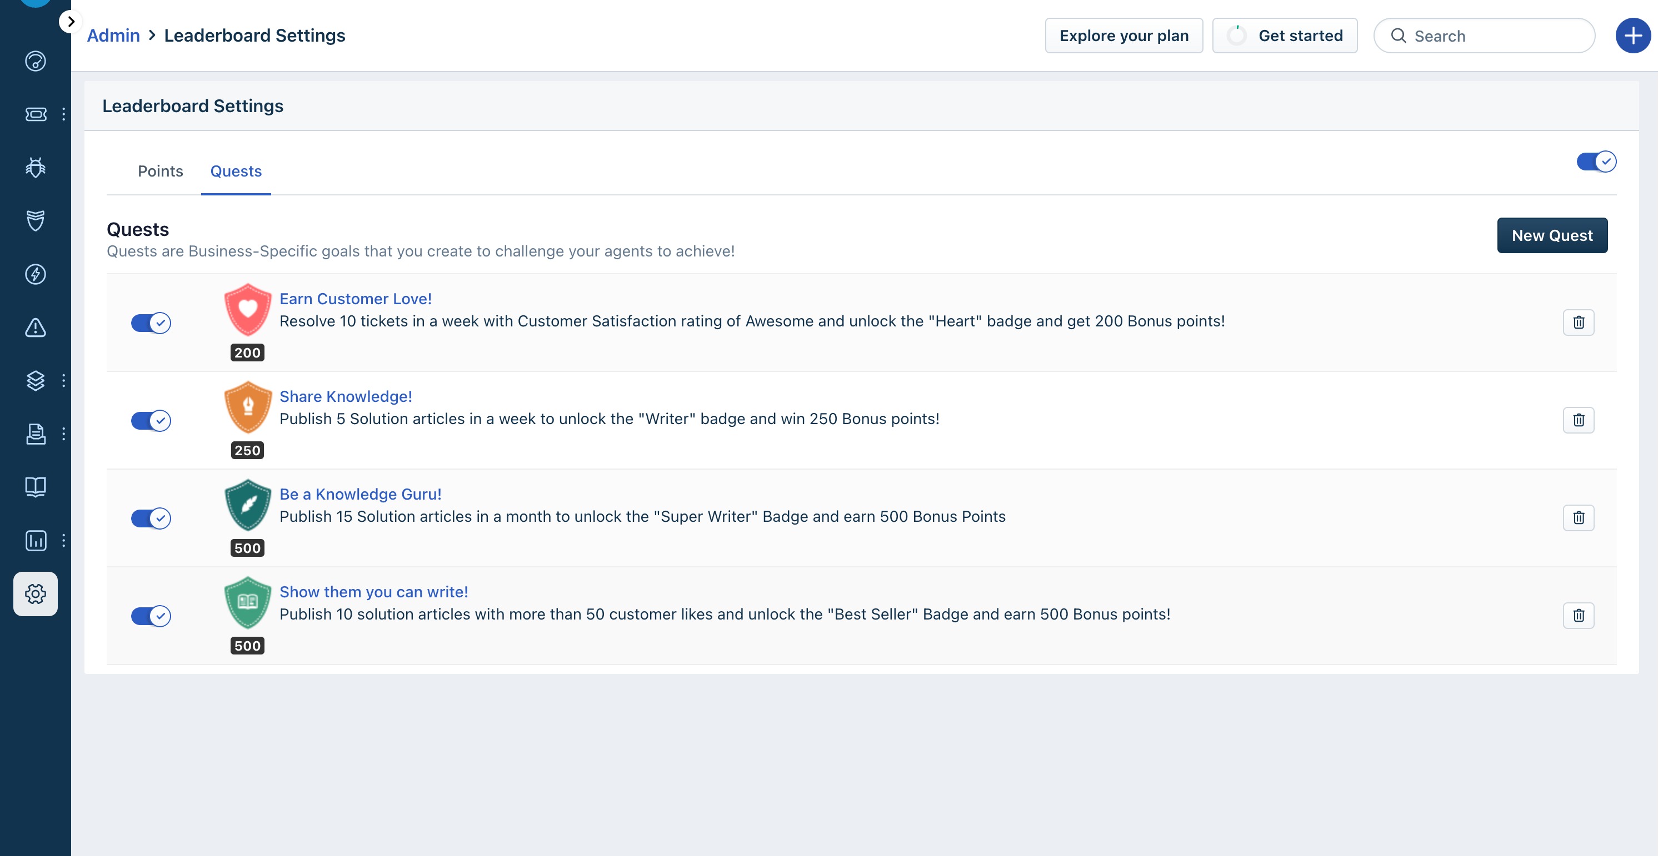Open the Show them you can write link
This screenshot has width=1658, height=856.
point(373,592)
